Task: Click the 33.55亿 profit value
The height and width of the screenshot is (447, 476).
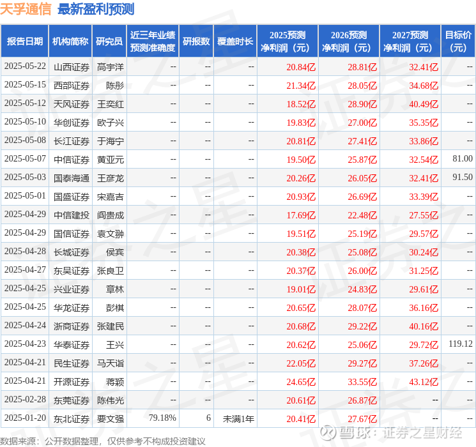Action: (362, 382)
